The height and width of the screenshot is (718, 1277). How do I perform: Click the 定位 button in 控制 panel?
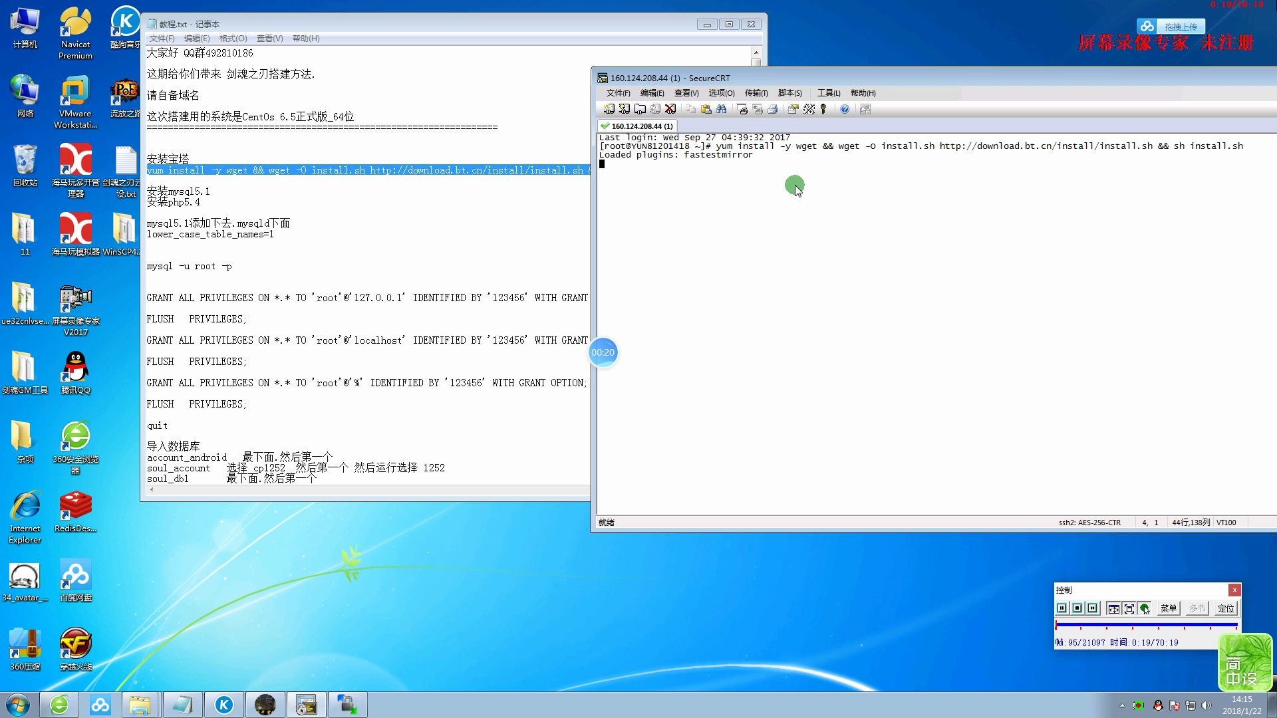1226,608
